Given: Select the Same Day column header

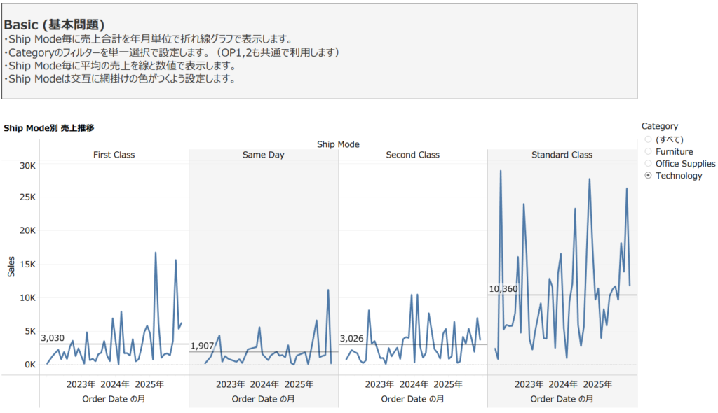Looking at the screenshot, I should point(263,155).
